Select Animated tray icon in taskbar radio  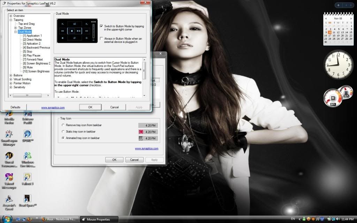pyautogui.click(x=63, y=138)
